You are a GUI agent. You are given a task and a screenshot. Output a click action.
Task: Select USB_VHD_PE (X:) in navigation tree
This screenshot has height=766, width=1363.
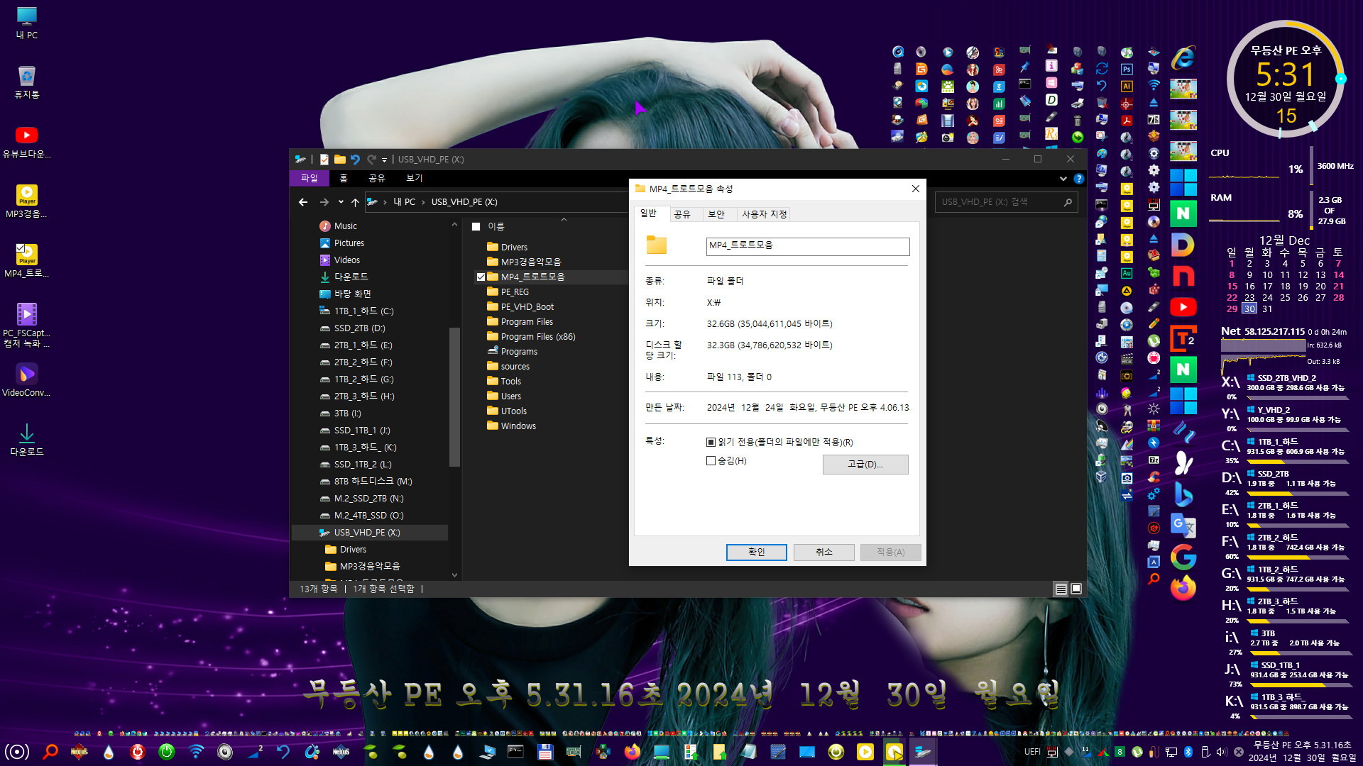tap(367, 533)
